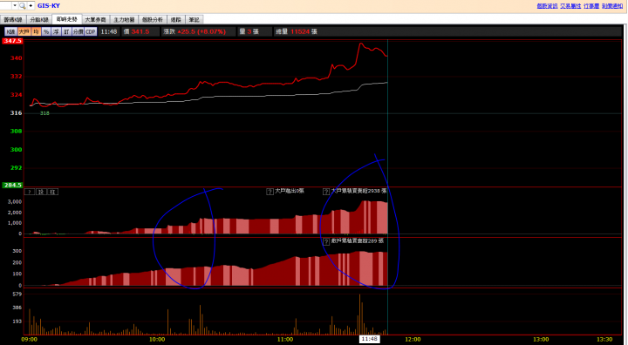Click the last blue link at top right
The height and width of the screenshot is (345, 628).
coord(612,6)
